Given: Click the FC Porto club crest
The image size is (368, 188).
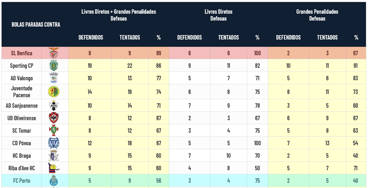Looking at the screenshot, I should coord(54,181).
